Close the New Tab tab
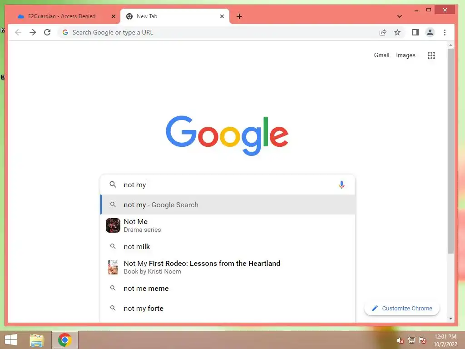 (222, 16)
